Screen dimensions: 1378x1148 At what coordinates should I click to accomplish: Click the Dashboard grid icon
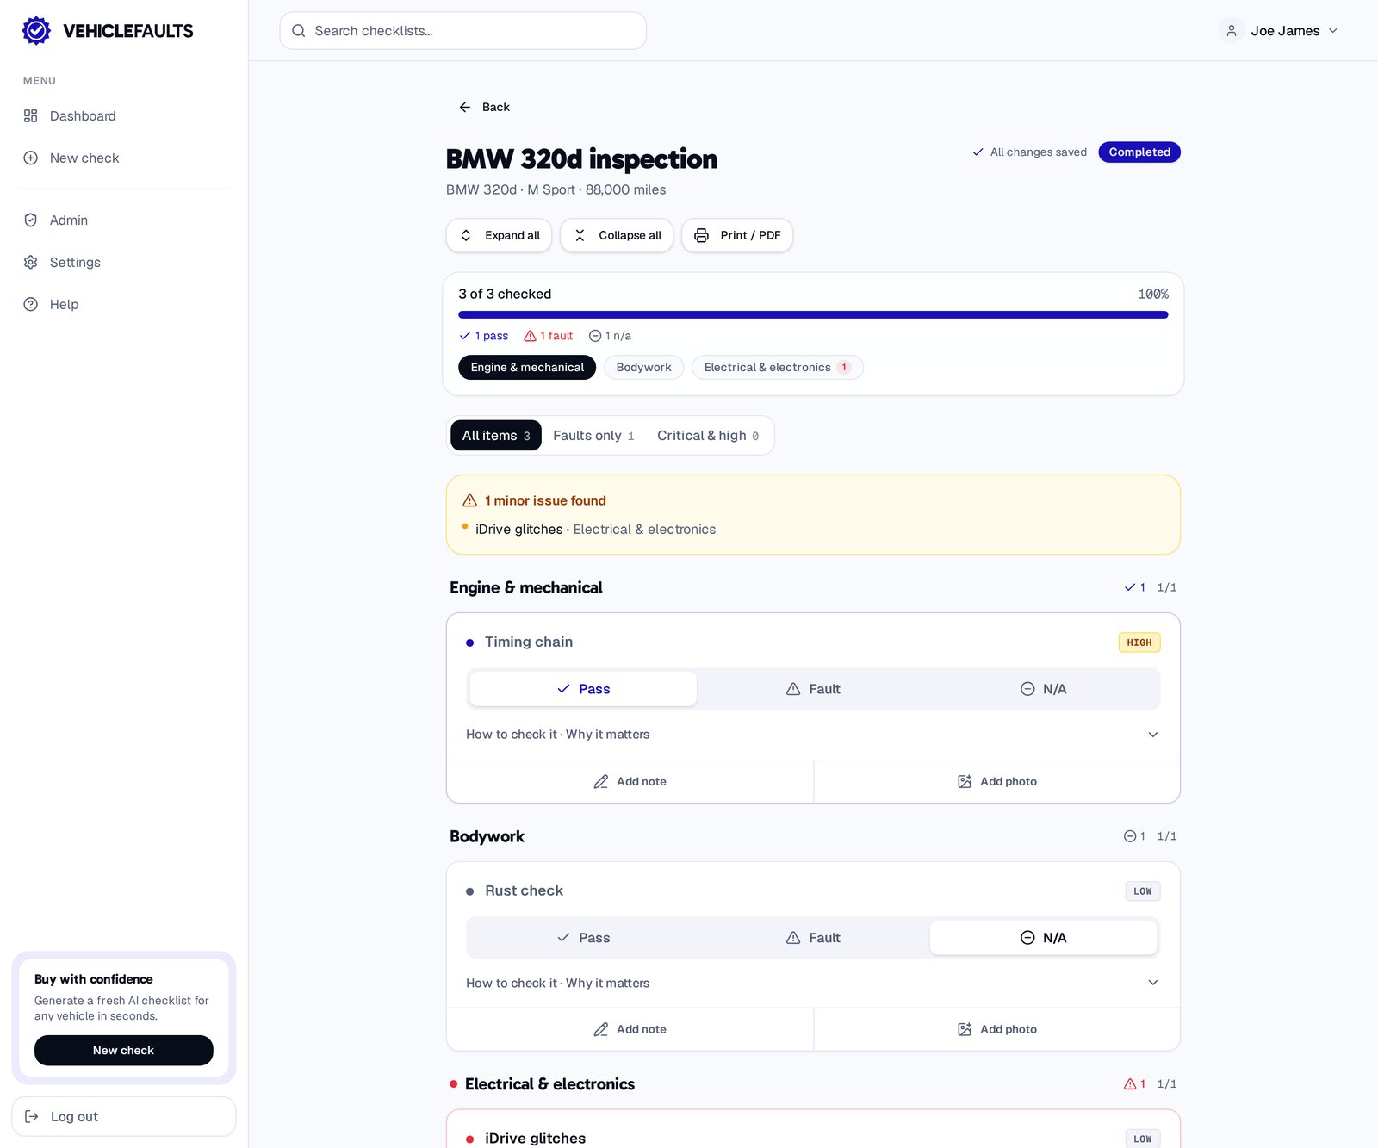(x=31, y=116)
